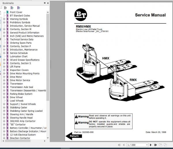Click the BT logo on the cover page

81,15
